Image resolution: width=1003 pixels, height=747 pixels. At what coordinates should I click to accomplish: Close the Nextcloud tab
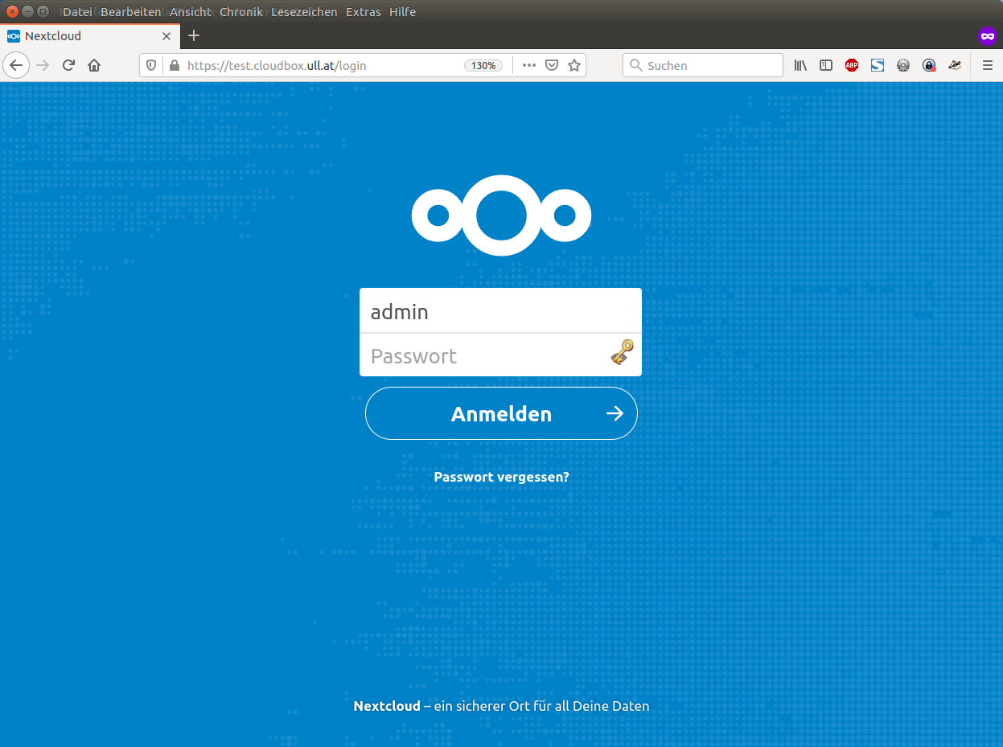click(x=166, y=36)
